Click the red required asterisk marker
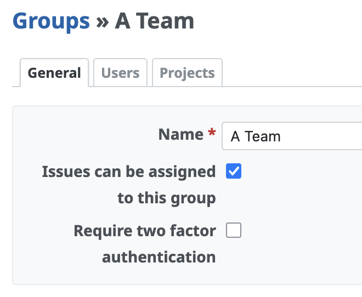This screenshot has height=297, width=362. pos(212,134)
